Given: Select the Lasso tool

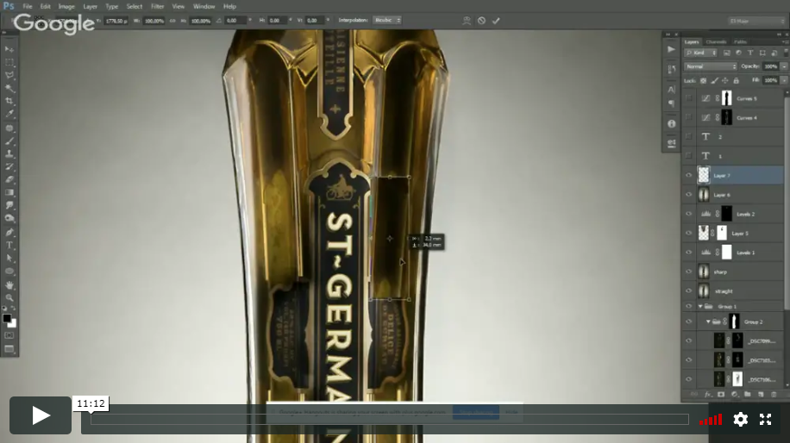Looking at the screenshot, I should tap(9, 75).
